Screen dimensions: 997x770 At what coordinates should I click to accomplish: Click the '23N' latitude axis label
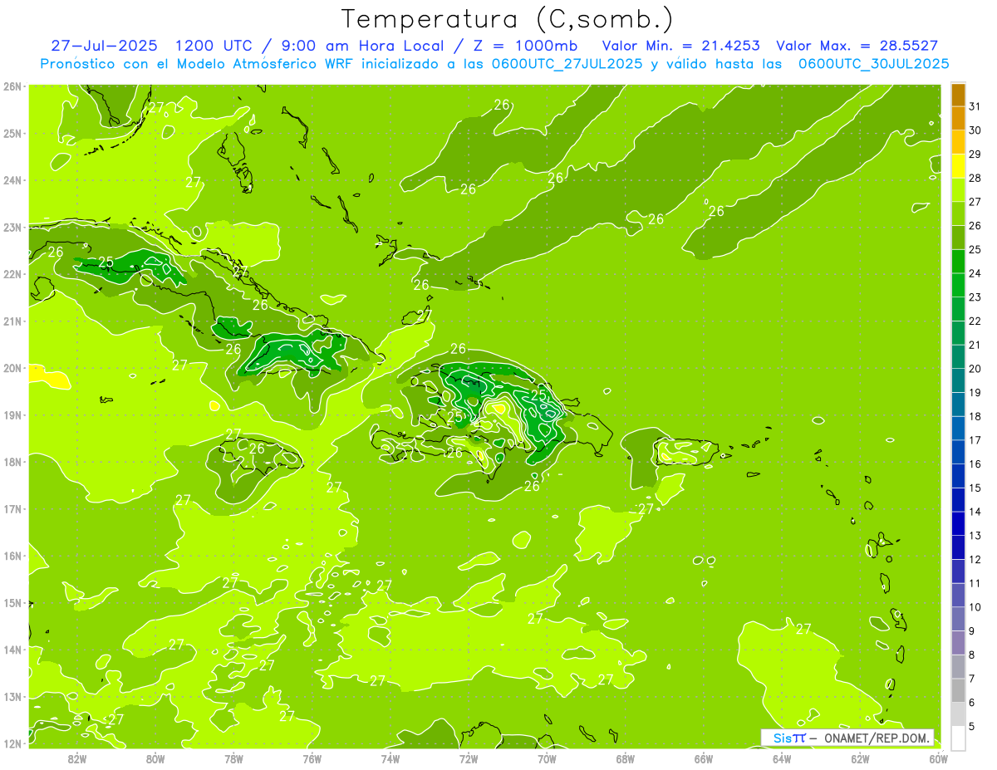coord(12,227)
